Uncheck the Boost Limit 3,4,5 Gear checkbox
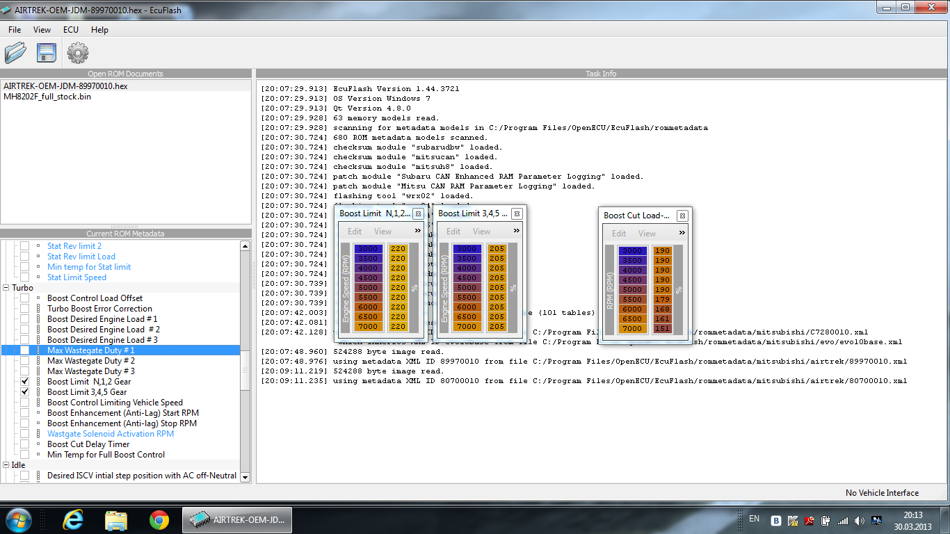The width and height of the screenshot is (950, 534). point(25,392)
